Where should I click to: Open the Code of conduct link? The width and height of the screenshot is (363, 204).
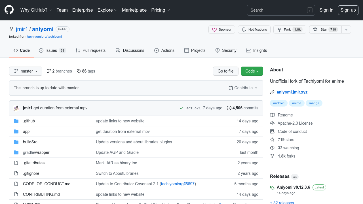click(x=289, y=131)
